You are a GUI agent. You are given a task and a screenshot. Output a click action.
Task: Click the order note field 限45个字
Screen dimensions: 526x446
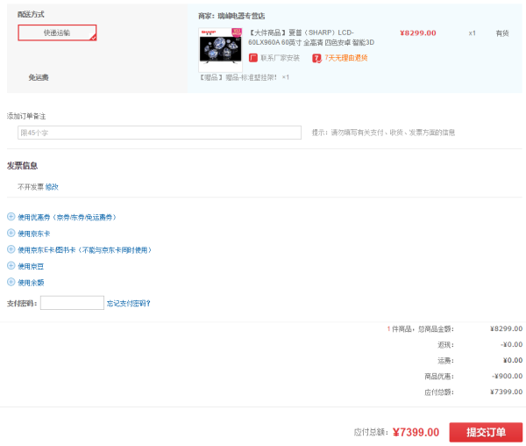160,133
